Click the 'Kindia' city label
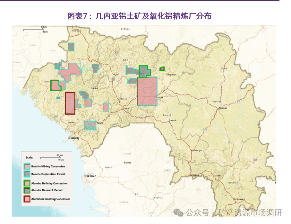This screenshot has height=224, width=291. (x=100, y=123)
